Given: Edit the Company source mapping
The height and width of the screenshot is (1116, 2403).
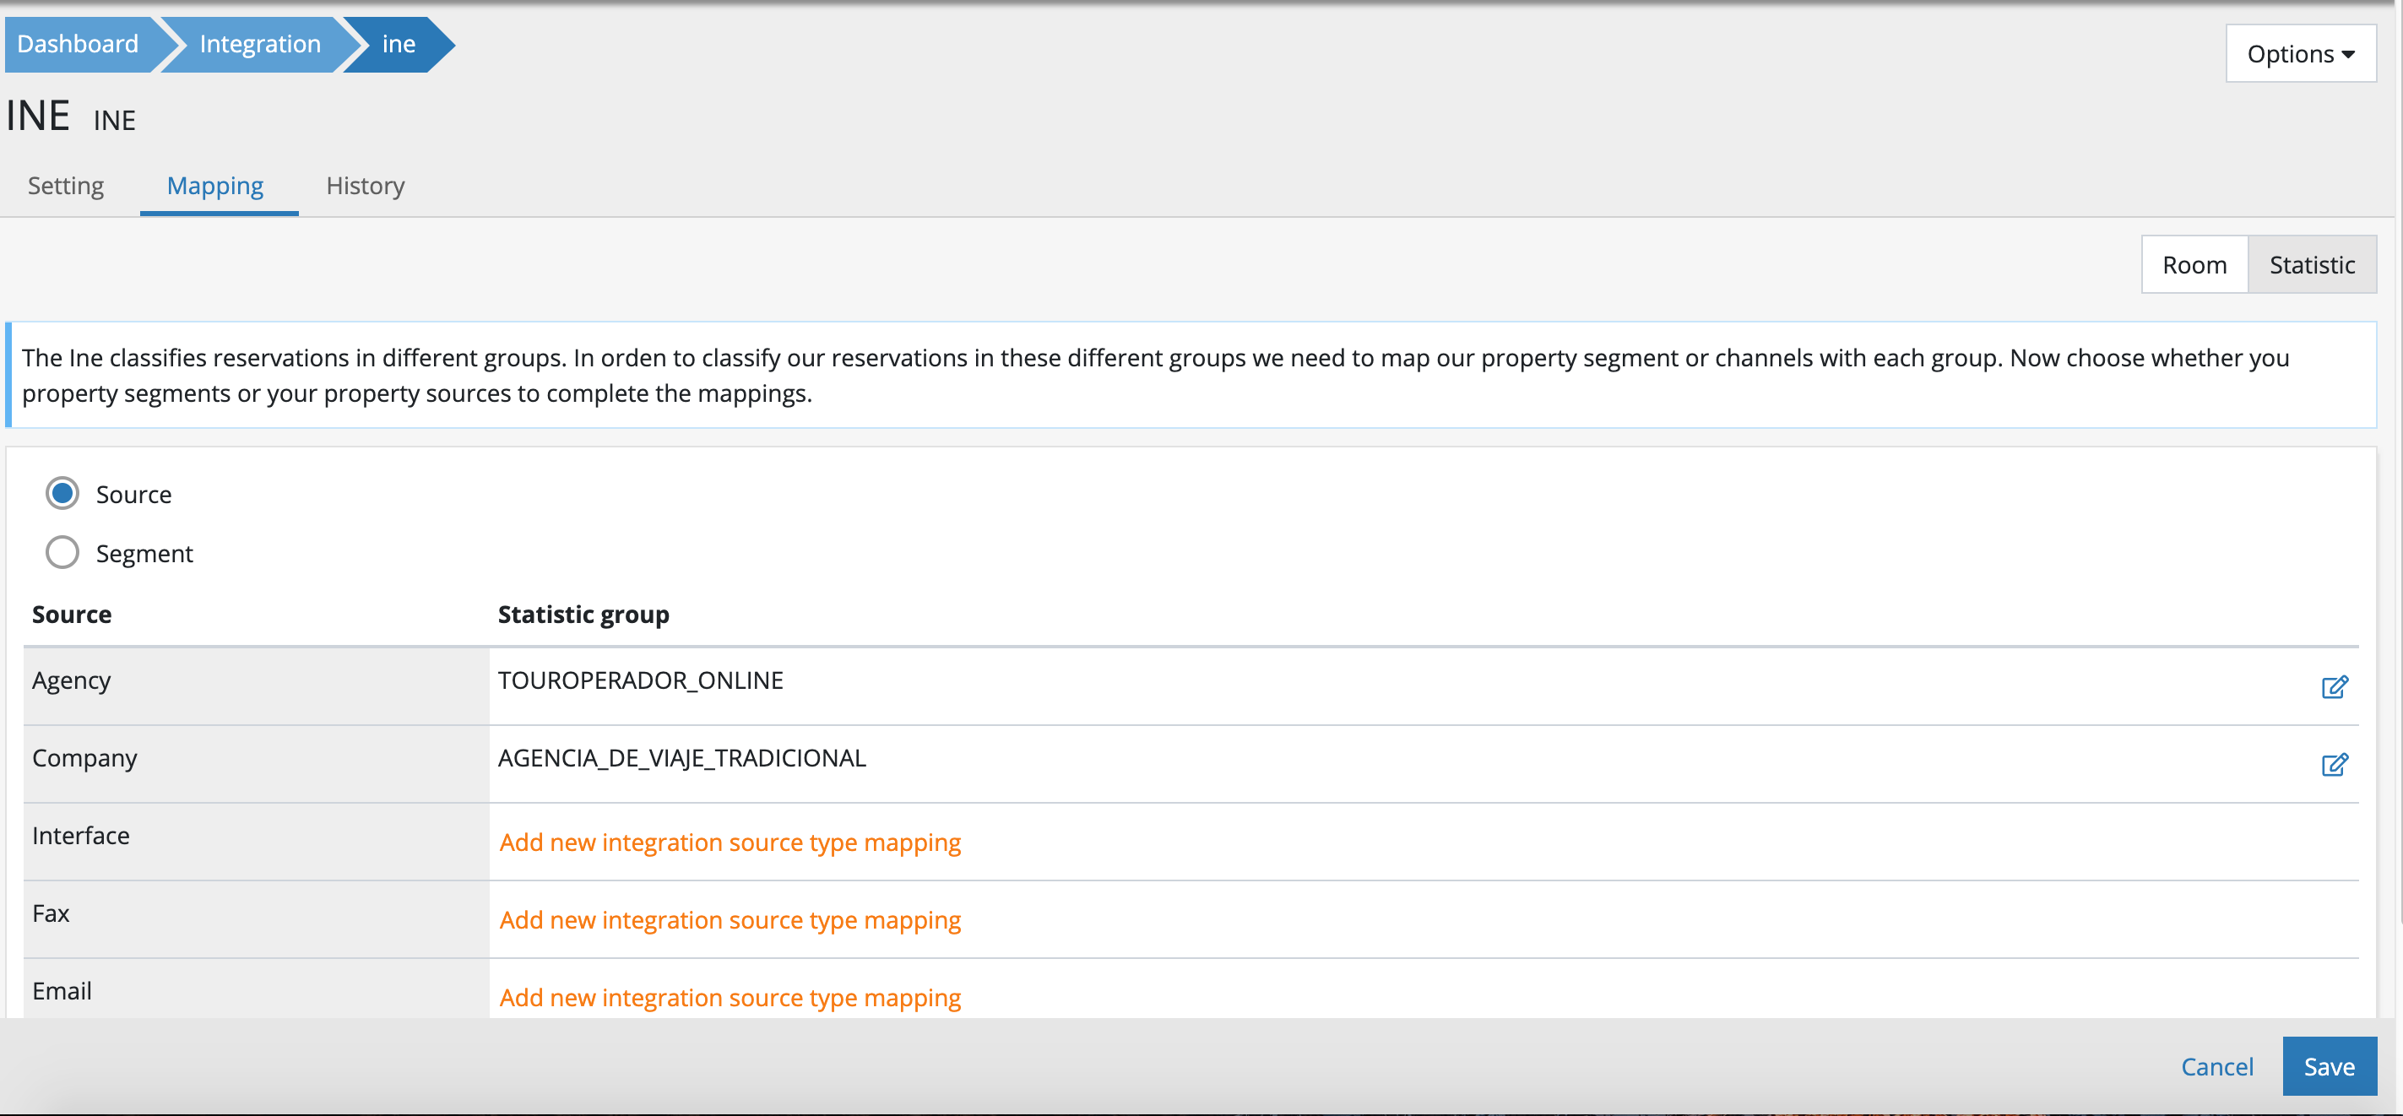Looking at the screenshot, I should point(2334,765).
